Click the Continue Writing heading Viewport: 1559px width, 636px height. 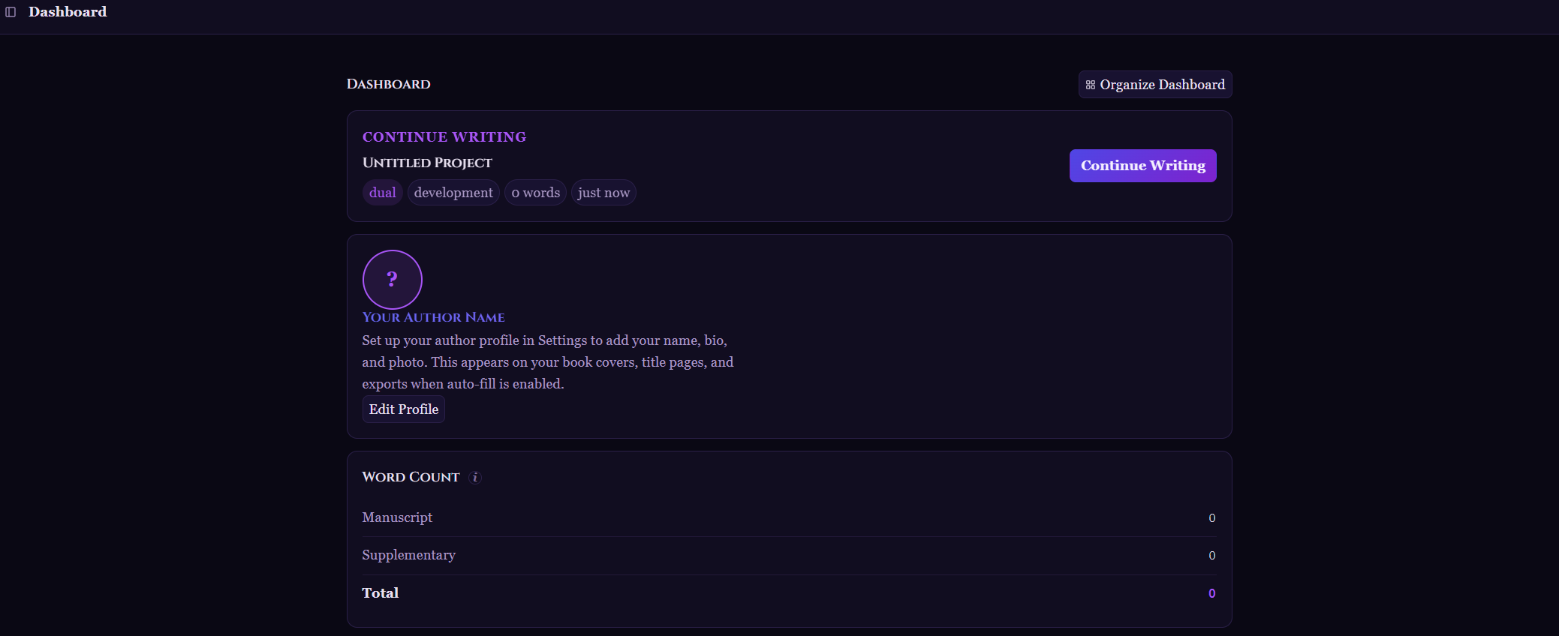444,137
